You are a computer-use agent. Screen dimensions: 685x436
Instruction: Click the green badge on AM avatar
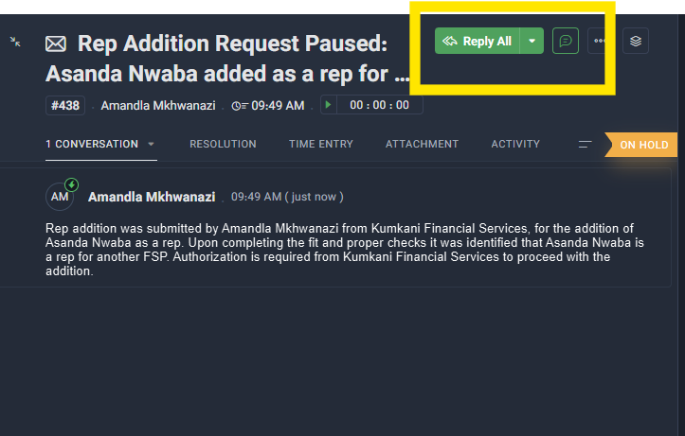click(72, 184)
